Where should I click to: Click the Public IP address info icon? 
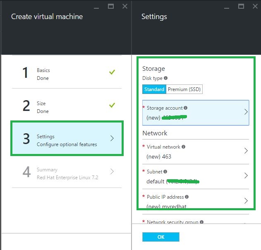(187, 197)
